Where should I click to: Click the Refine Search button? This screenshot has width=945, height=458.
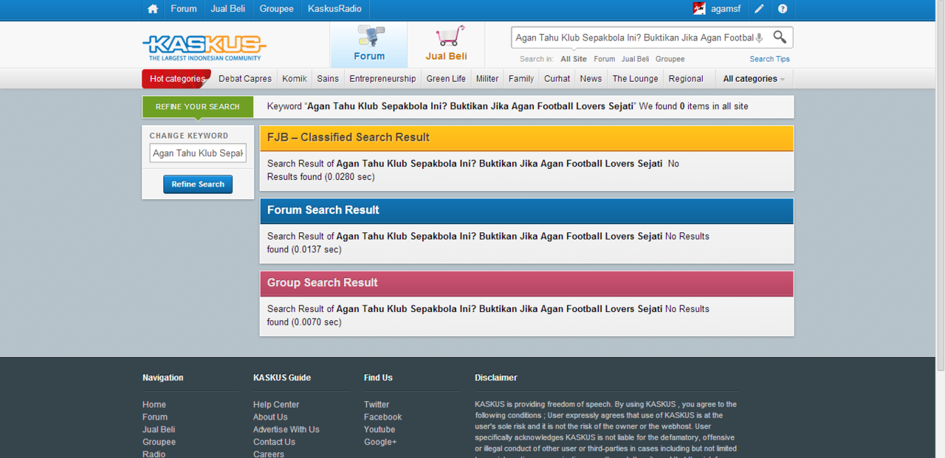(198, 184)
